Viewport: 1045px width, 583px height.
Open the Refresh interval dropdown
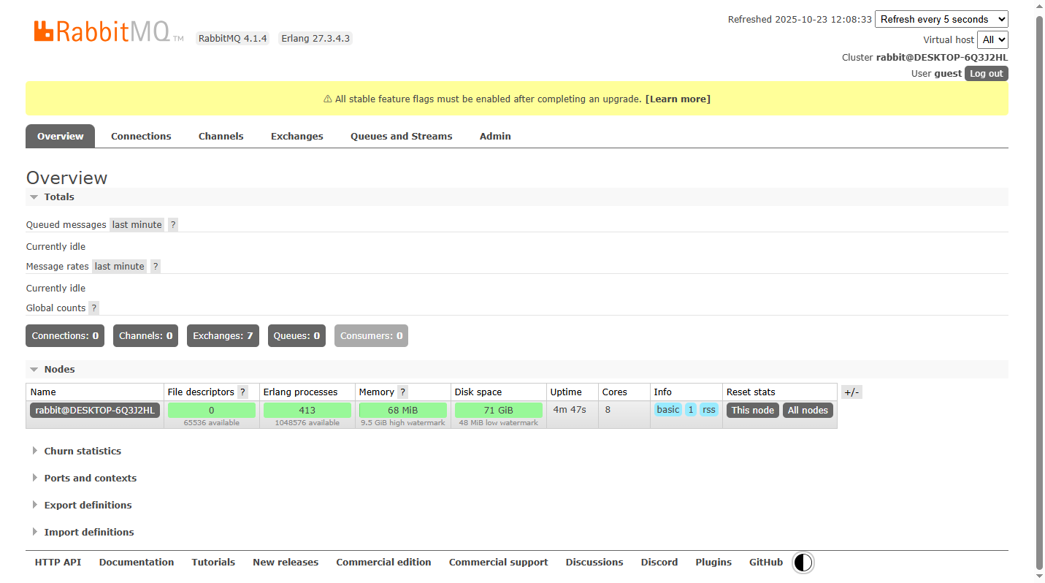click(941, 20)
